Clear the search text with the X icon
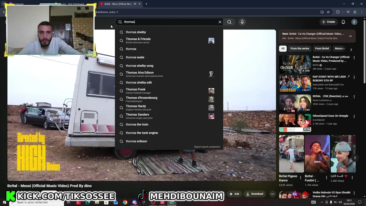 [x=220, y=22]
